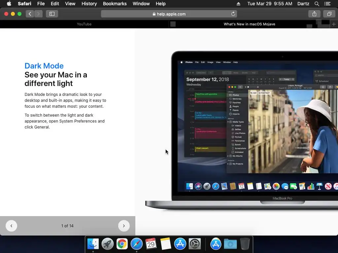338x253 pixels.
Task: Click the eject icon in menu bar
Action: click(x=238, y=4)
